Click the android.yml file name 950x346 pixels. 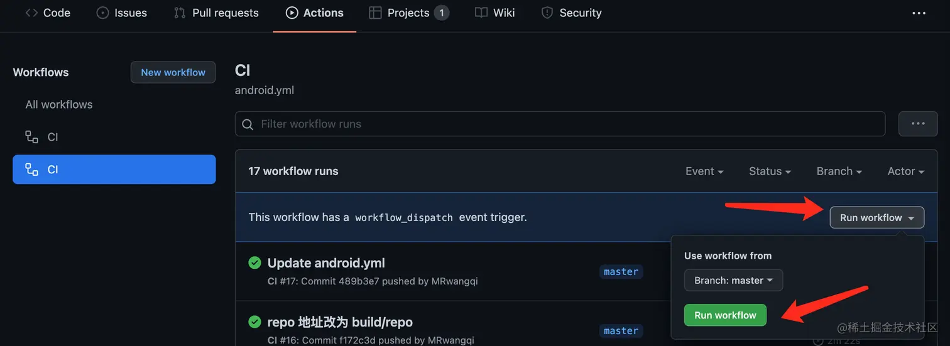point(265,90)
